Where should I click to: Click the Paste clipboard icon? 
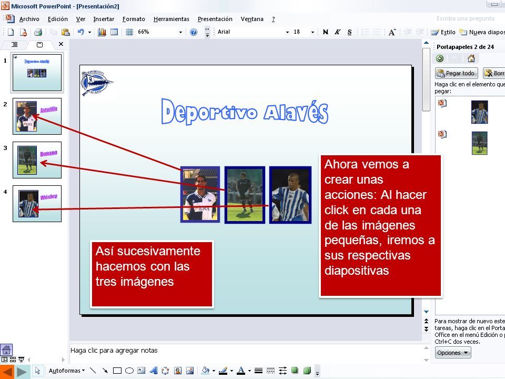(x=65, y=32)
